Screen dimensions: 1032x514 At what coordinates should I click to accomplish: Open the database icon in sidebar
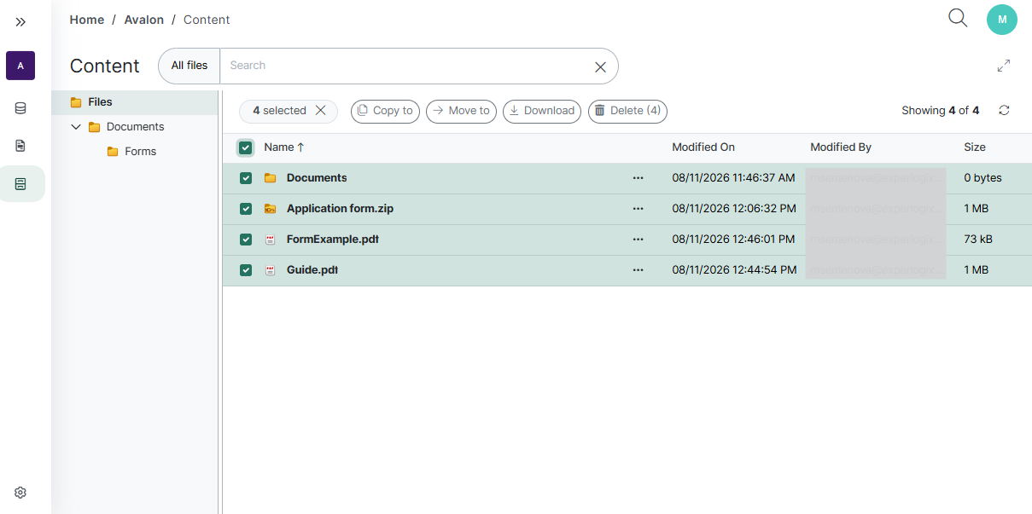[20, 108]
